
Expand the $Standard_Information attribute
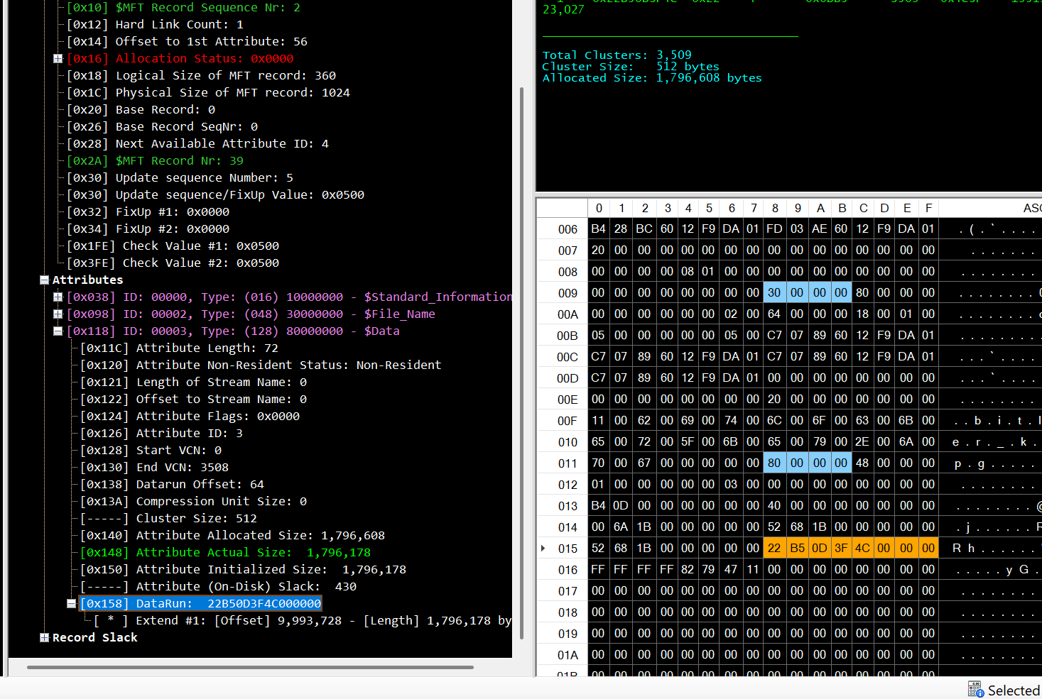click(x=58, y=297)
